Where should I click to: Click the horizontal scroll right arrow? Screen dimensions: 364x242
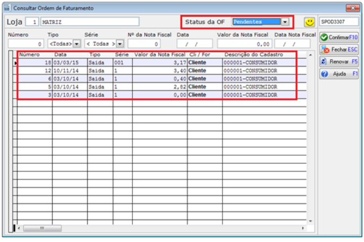303,228
